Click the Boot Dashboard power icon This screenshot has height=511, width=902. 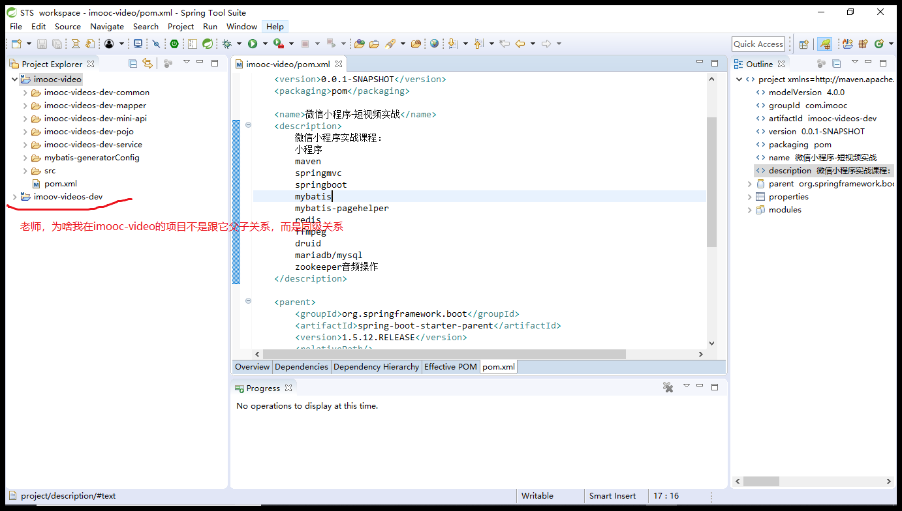(174, 44)
